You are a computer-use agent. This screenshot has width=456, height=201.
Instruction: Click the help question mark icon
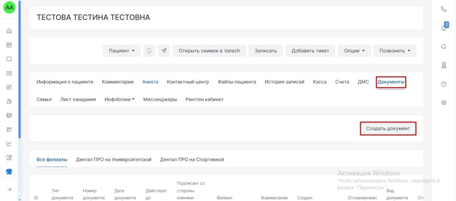tap(444, 84)
